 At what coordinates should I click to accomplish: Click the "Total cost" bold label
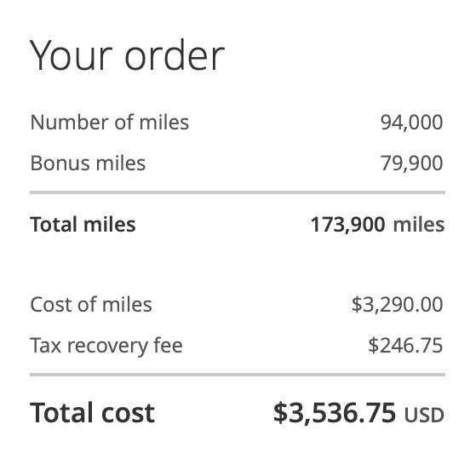pyautogui.click(x=92, y=413)
